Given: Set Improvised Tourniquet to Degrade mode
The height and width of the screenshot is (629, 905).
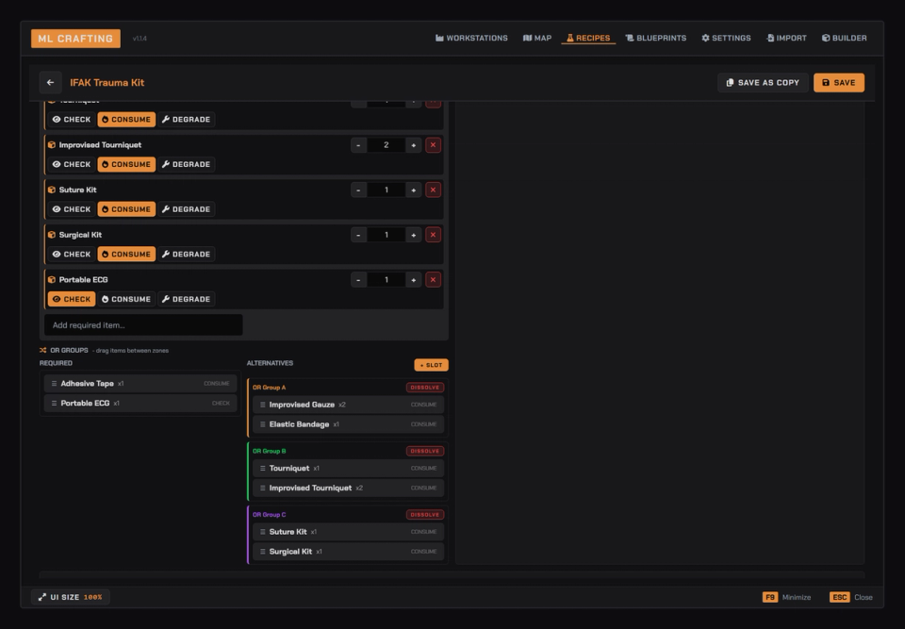Looking at the screenshot, I should click(x=186, y=165).
